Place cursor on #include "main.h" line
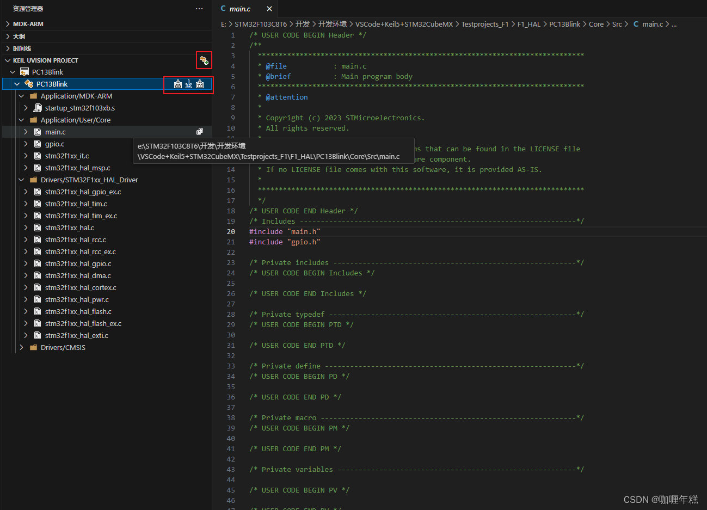Image resolution: width=707 pixels, height=510 pixels. click(x=285, y=231)
